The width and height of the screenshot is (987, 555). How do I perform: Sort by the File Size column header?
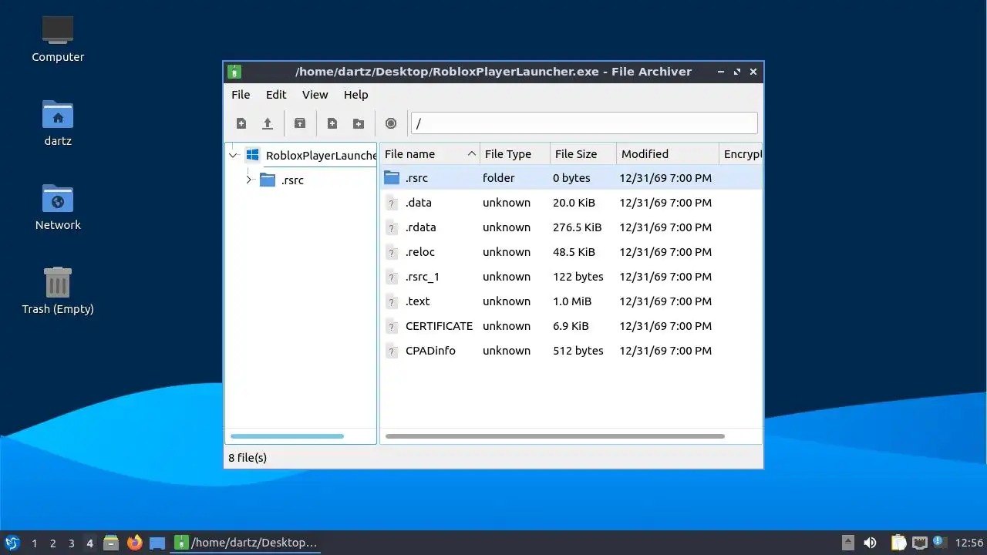tap(583, 153)
